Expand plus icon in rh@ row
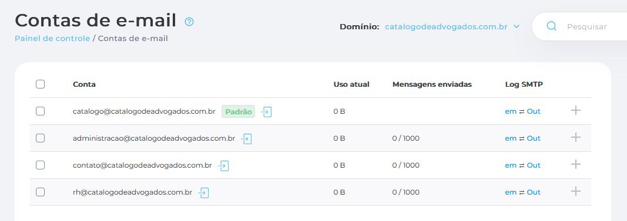 (x=575, y=192)
